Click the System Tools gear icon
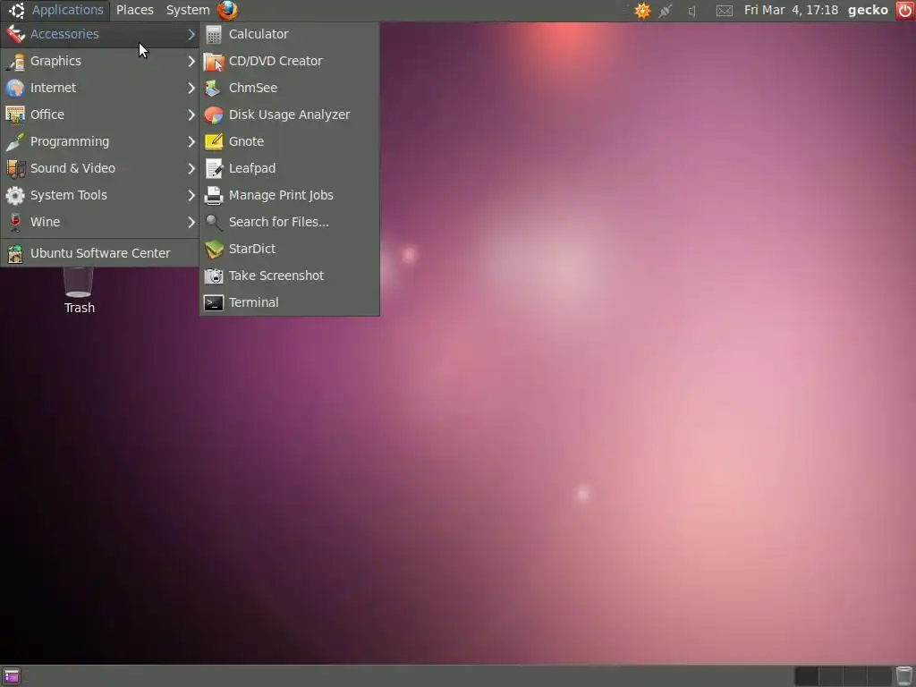This screenshot has width=916, height=687. (15, 196)
